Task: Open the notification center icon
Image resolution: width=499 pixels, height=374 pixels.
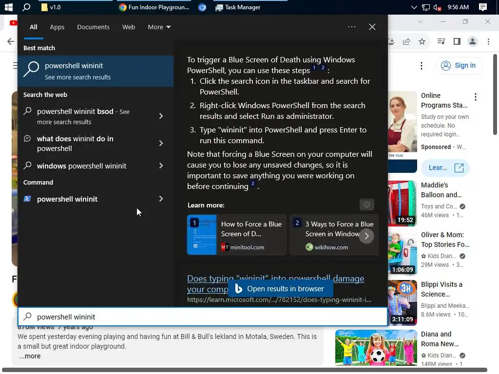Action: (483, 7)
